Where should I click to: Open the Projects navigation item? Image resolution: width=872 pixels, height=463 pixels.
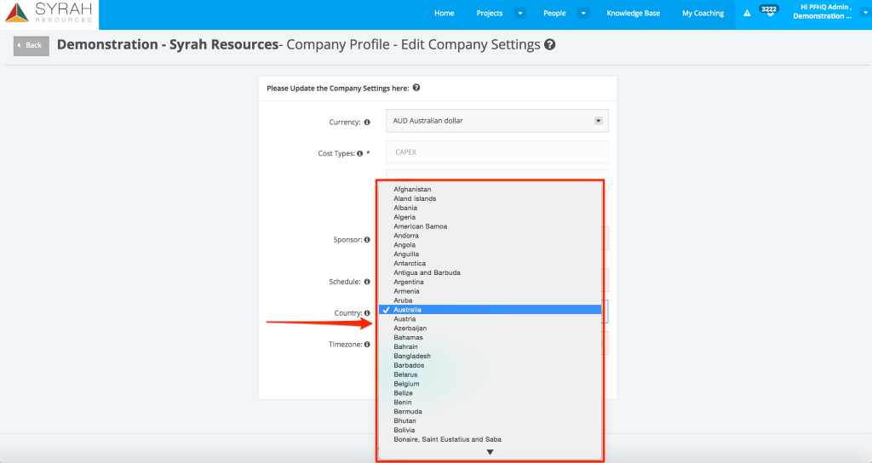(x=490, y=14)
